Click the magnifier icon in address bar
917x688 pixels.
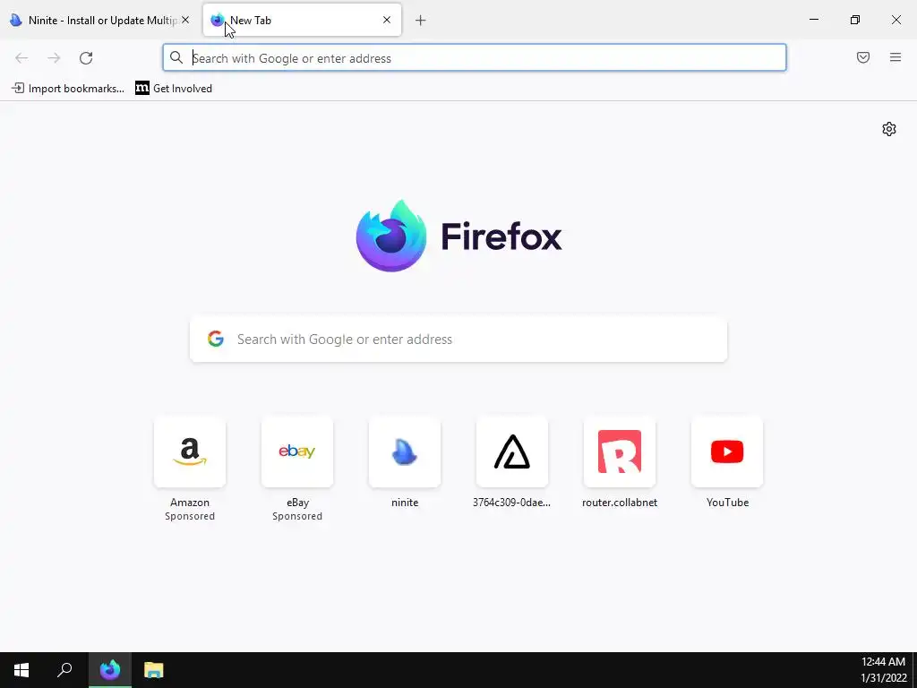(176, 57)
